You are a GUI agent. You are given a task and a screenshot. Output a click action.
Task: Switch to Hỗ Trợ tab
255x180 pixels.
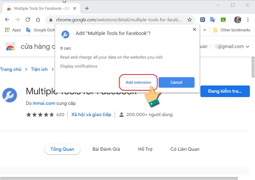coord(145,149)
